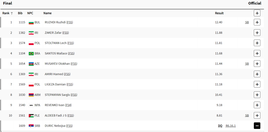
Task: Click SB label in ALDEEB Fadi row
Action: (x=247, y=115)
